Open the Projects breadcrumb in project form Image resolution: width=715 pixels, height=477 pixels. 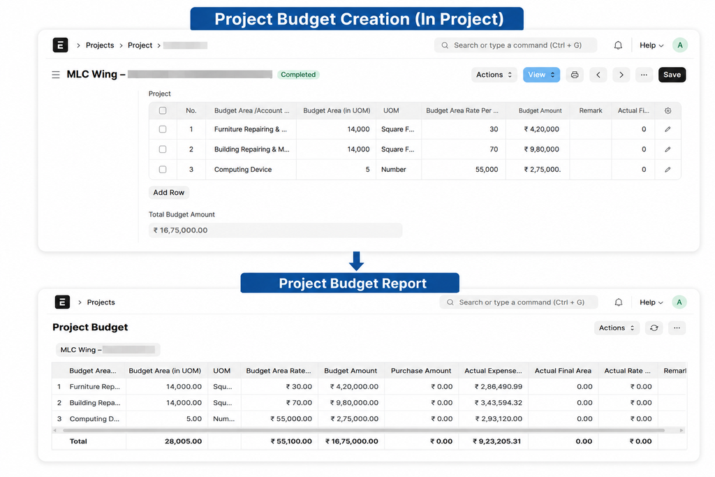(x=100, y=45)
